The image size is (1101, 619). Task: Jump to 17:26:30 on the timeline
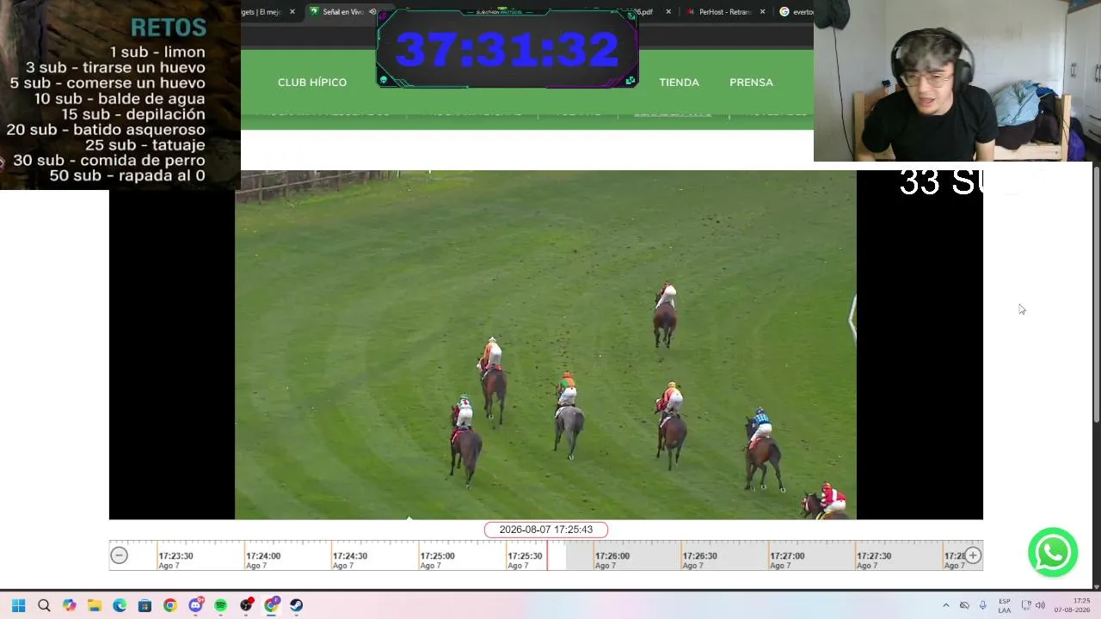[699, 556]
